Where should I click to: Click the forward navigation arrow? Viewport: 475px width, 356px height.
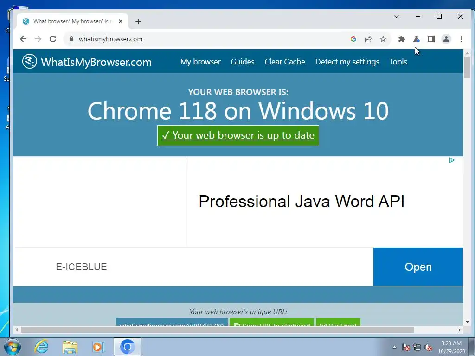38,39
